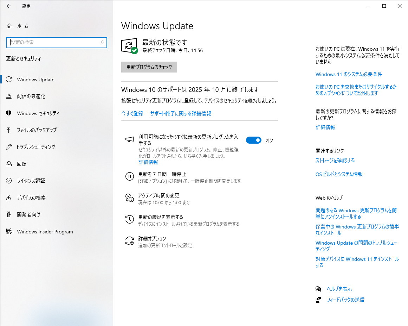Click the advanced options gear icon
The height and width of the screenshot is (326, 408).
129,241
